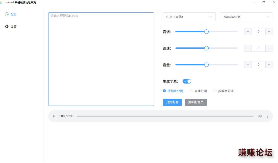This screenshot has height=163, width=278.
Task: Increase the 音调 value with plus
Action: (x=269, y=32)
